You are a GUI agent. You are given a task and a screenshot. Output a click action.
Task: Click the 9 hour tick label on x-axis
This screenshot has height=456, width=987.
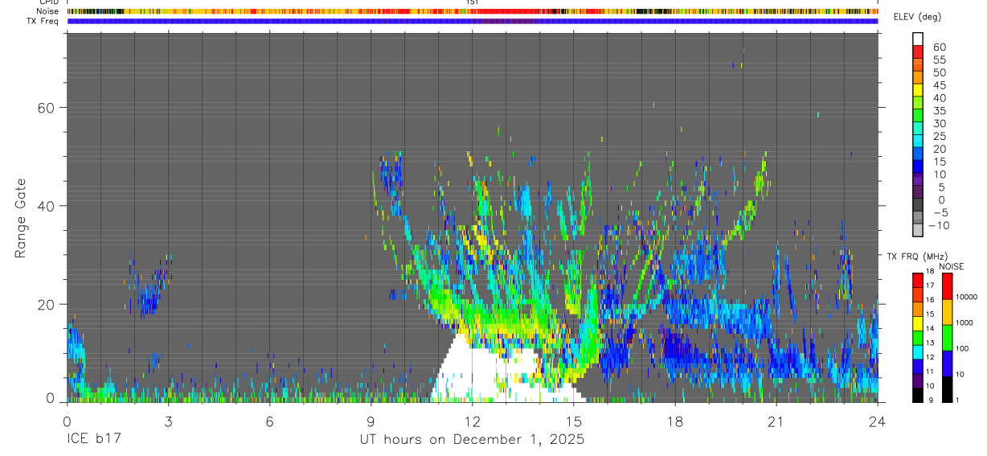pos(371,421)
